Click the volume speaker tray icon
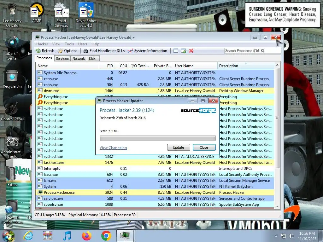This screenshot has width=323, height=242. pyautogui.click(x=291, y=236)
